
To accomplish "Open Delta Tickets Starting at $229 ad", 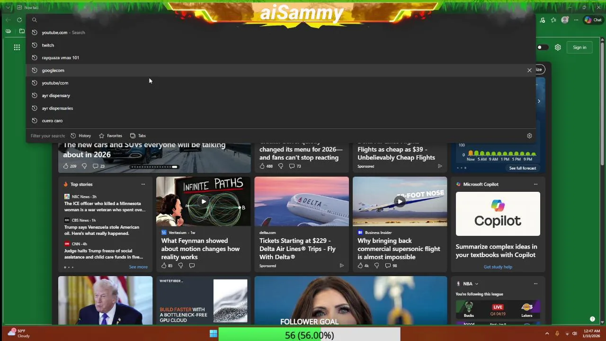I will pyautogui.click(x=297, y=249).
